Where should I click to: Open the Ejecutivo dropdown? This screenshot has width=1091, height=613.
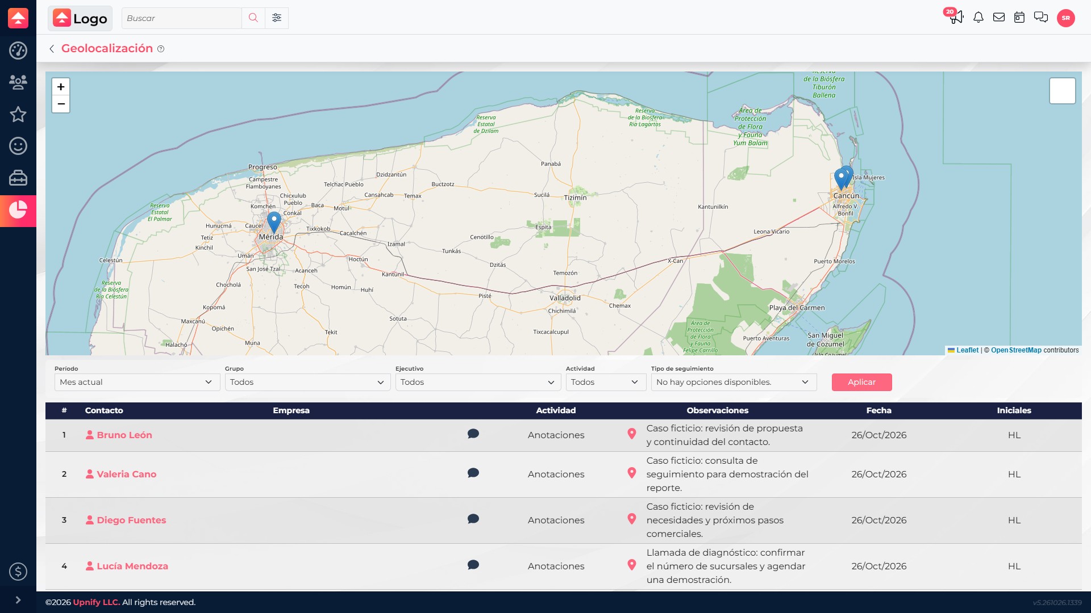pyautogui.click(x=478, y=382)
